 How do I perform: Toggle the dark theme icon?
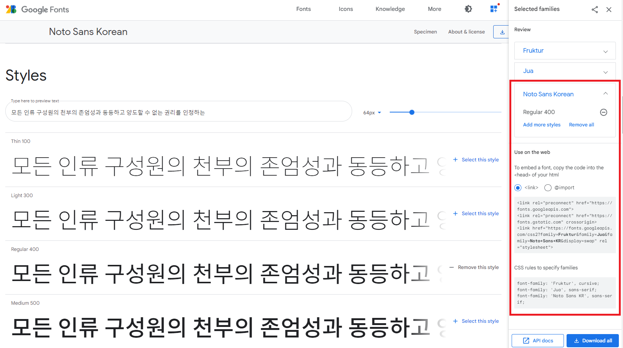coord(468,9)
